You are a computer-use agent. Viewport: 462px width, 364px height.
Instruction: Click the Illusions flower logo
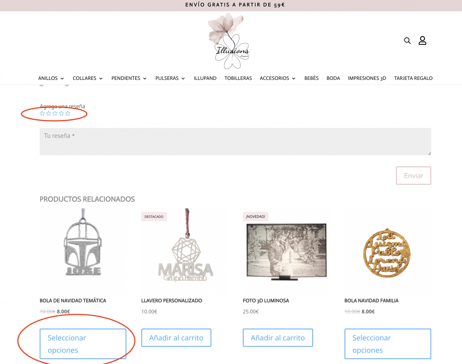point(229,41)
